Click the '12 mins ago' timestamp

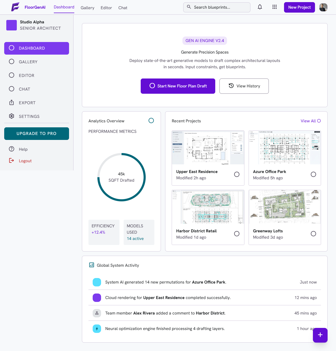(306, 298)
